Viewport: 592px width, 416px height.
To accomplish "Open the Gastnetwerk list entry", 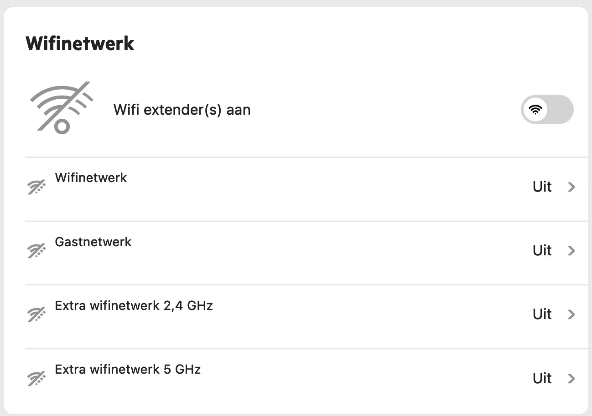I will tap(93, 242).
